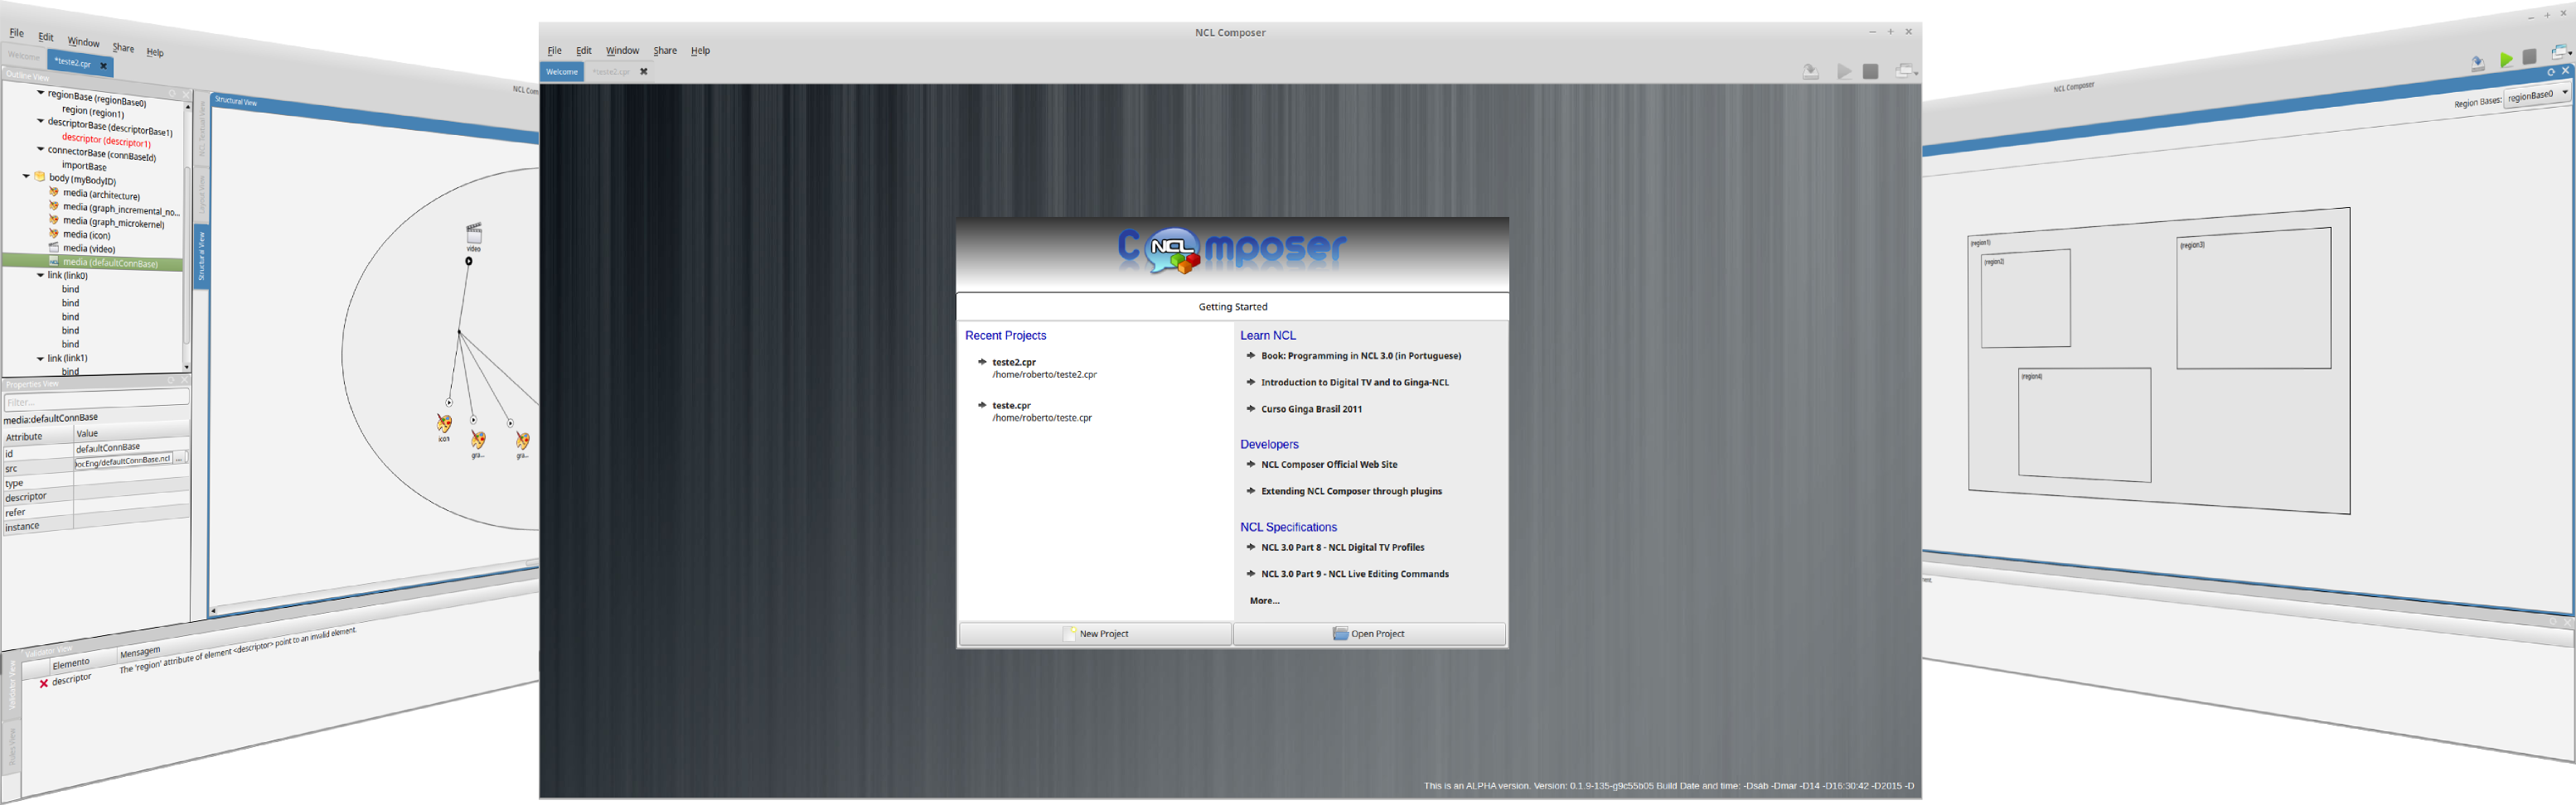Click the save project icon in center window toolbar
2576x805 pixels.
pyautogui.click(x=1810, y=72)
